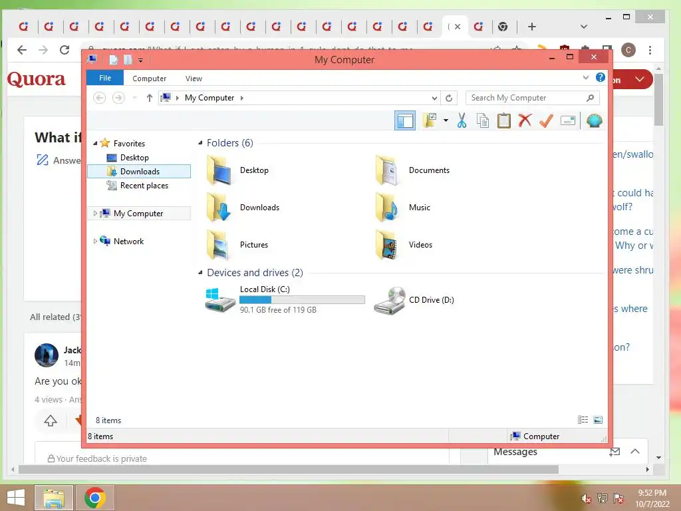Collapse the Folders (6) group
This screenshot has height=511, width=681.
click(200, 142)
